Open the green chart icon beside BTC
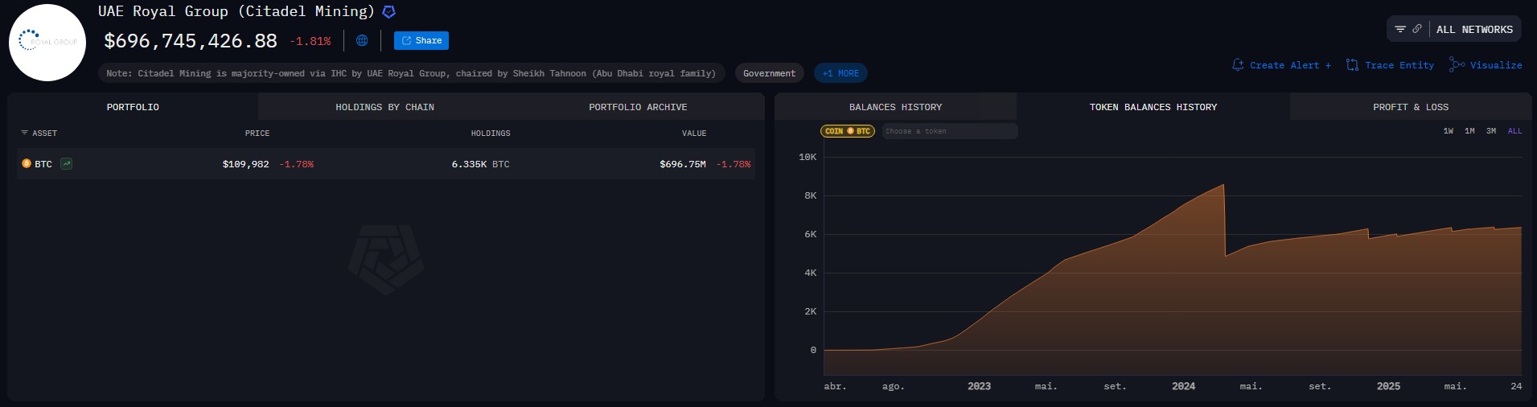The width and height of the screenshot is (1537, 407). [x=67, y=163]
